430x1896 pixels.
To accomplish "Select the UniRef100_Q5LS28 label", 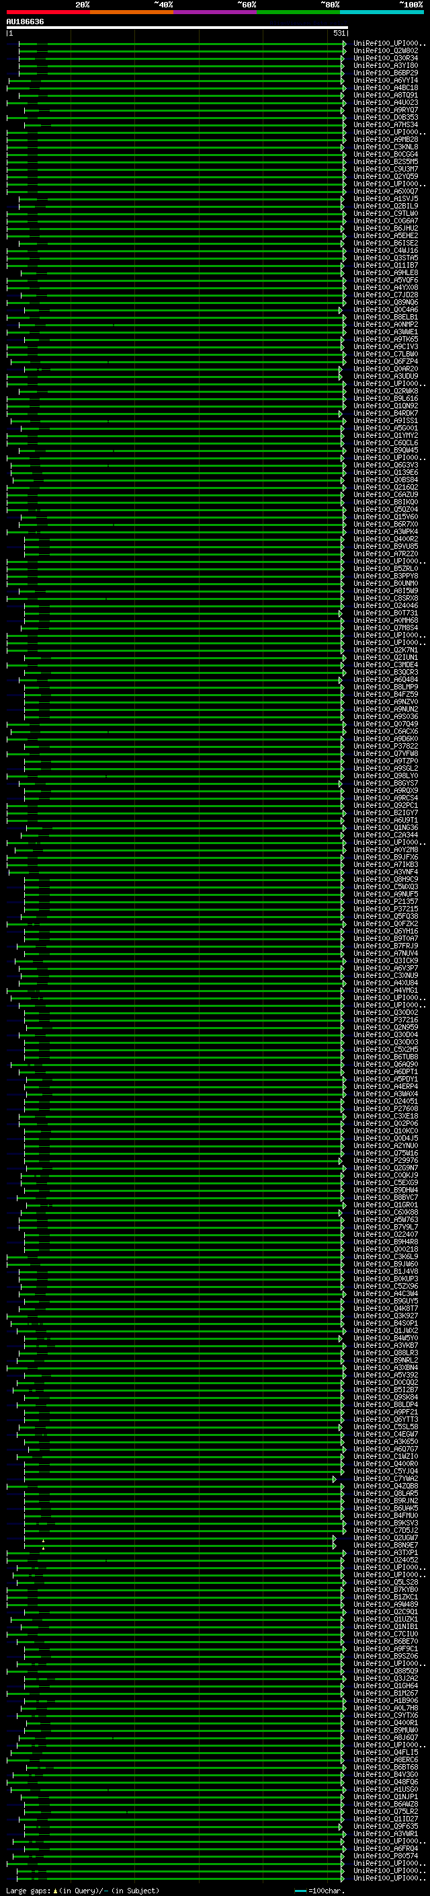I will (386, 1582).
